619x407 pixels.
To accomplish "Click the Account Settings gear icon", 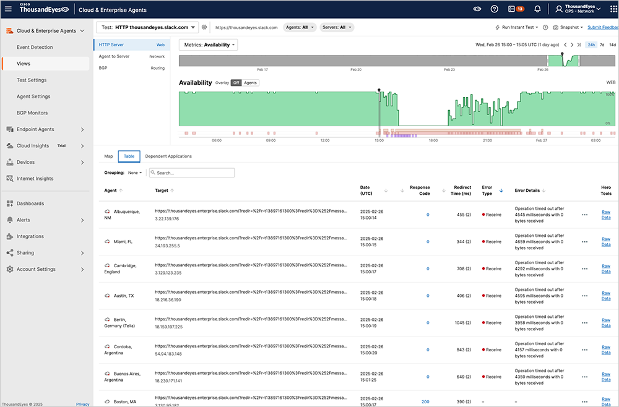I will [x=10, y=269].
